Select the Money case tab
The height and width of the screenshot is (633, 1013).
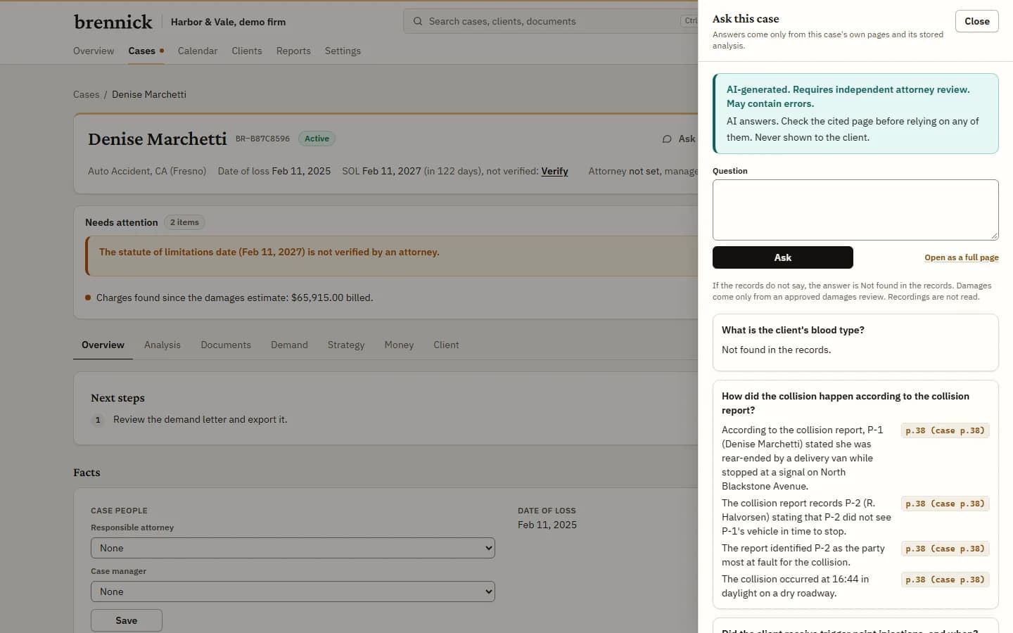[x=399, y=345]
